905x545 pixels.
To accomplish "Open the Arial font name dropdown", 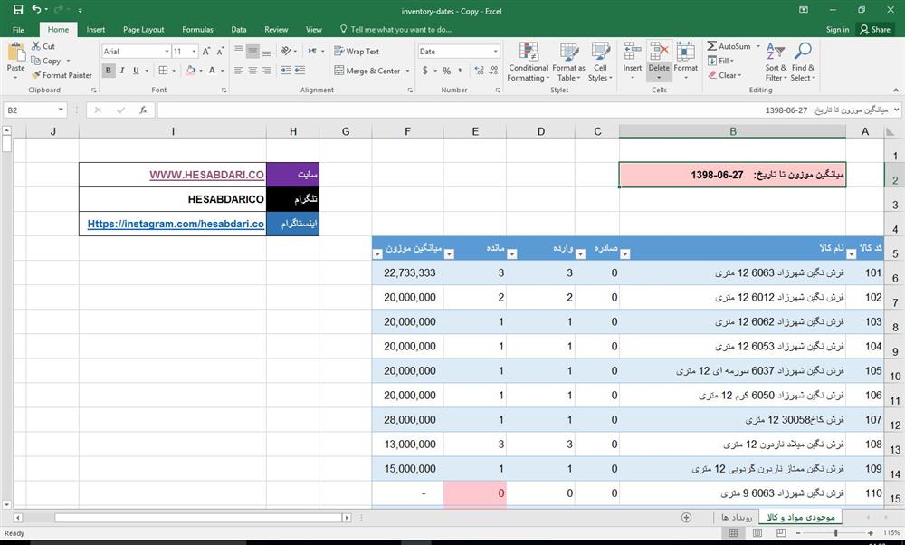I will click(x=166, y=52).
